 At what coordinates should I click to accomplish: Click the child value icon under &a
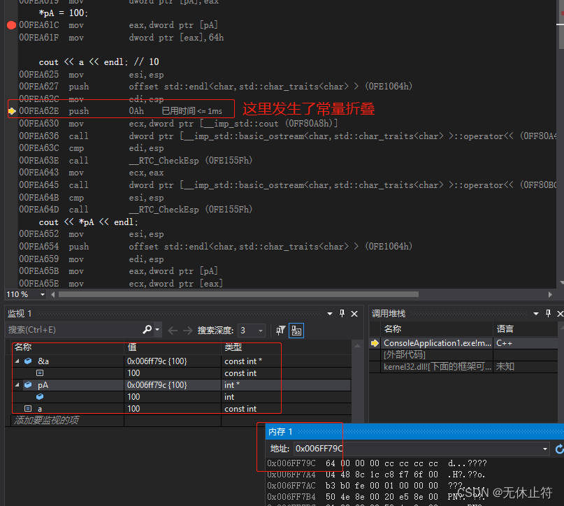[x=40, y=373]
